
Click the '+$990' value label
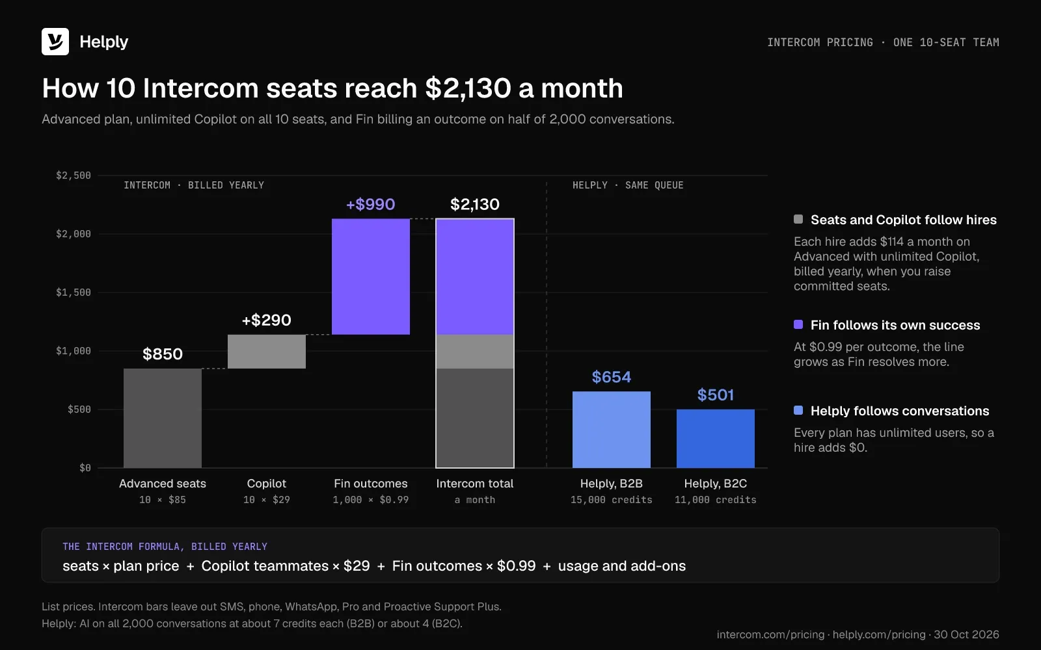point(371,204)
